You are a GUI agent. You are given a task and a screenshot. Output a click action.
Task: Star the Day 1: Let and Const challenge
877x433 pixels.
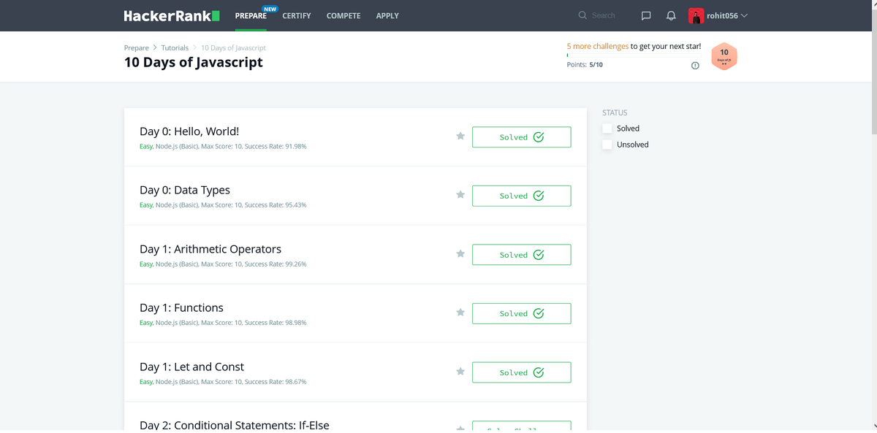point(460,372)
